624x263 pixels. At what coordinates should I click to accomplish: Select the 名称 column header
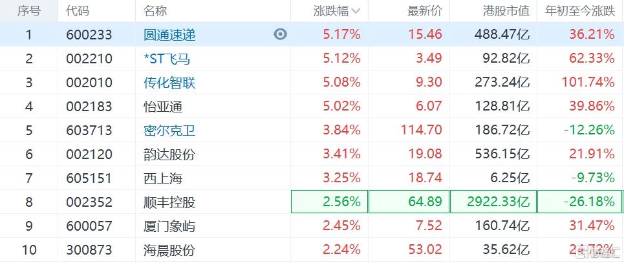156,11
